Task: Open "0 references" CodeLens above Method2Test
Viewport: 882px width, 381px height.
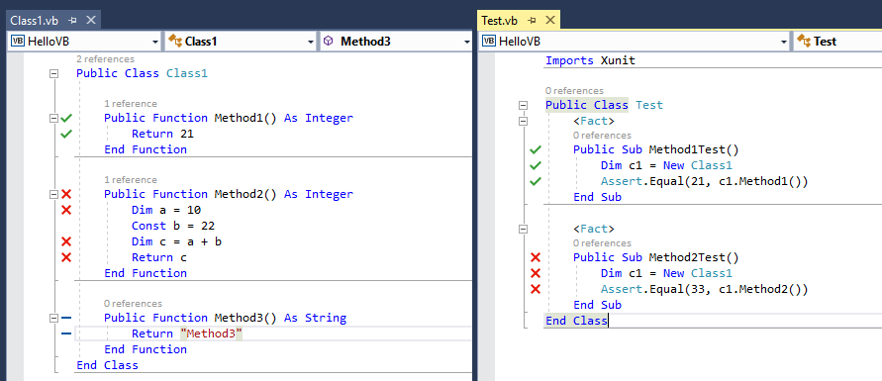Action: (602, 242)
